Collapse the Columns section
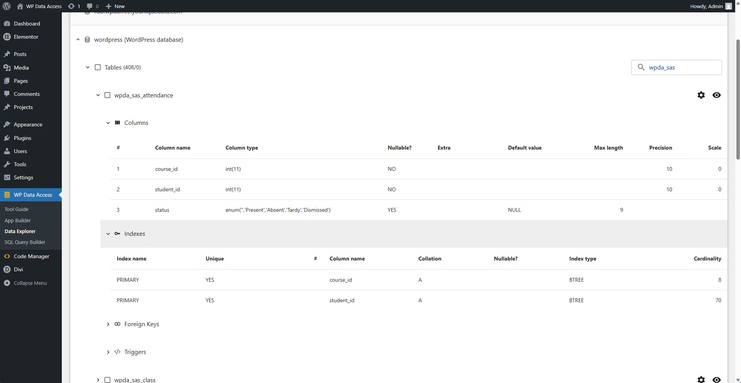This screenshot has height=383, width=741. 108,123
